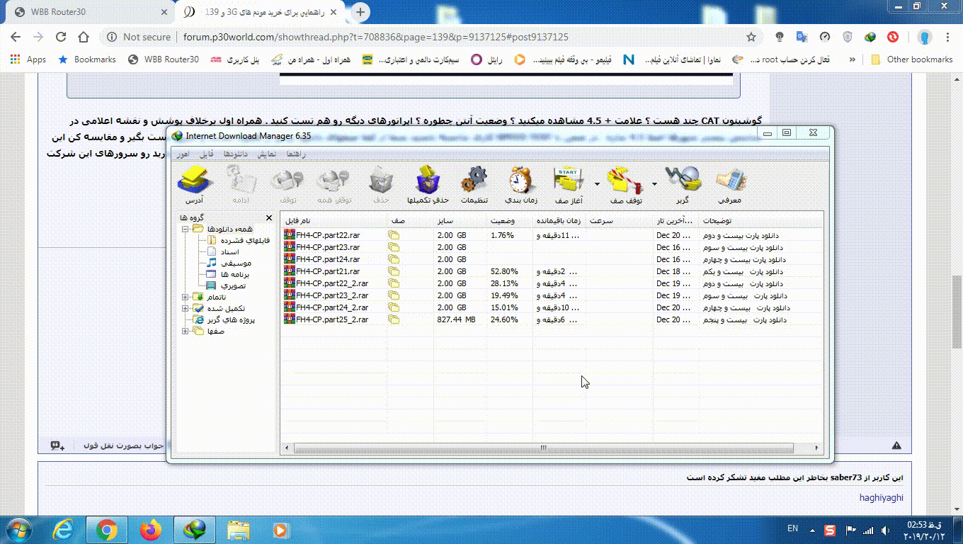Screen dimensions: 963x544
Task: Open dropdown arrow next to توقف صف
Action: tap(654, 183)
